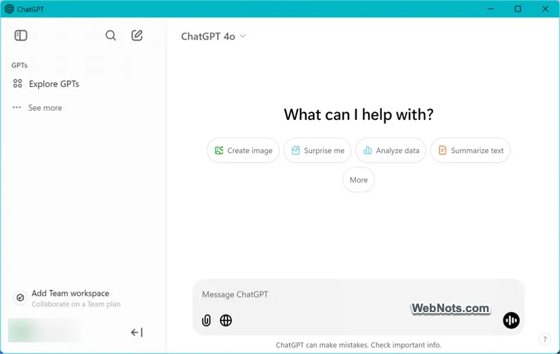Close the ChatGPT window
Viewport: 560px width, 354px height.
(x=545, y=9)
